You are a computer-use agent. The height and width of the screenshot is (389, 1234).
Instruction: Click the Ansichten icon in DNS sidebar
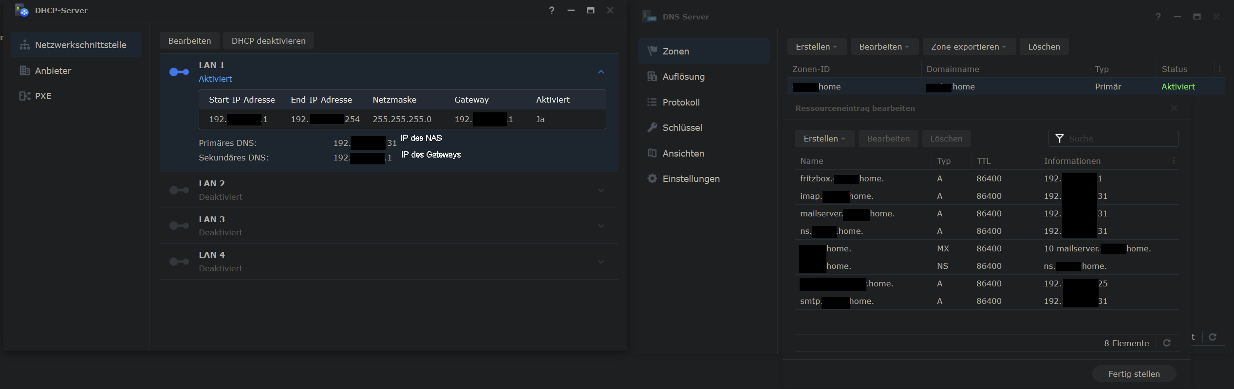coord(652,153)
